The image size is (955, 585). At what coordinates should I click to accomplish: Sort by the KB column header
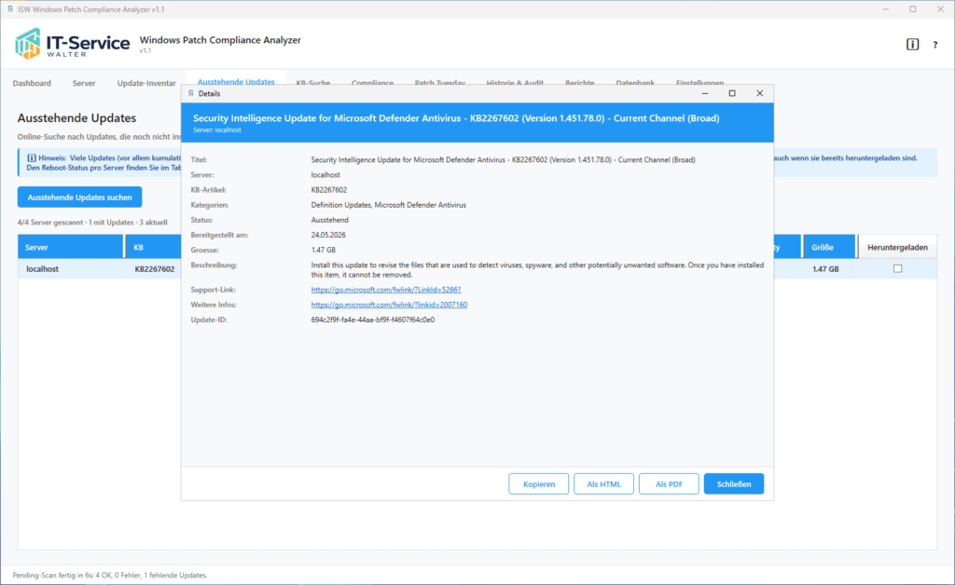[x=154, y=247]
